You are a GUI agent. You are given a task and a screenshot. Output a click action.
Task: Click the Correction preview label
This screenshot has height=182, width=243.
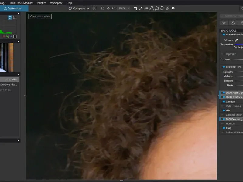click(40, 16)
